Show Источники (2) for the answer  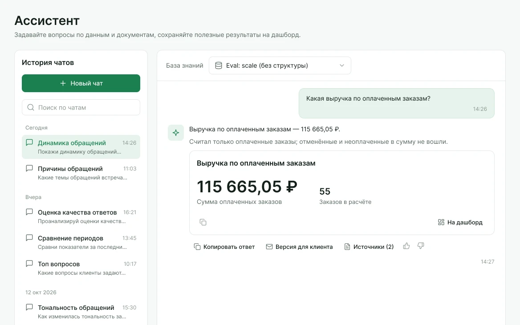(x=369, y=247)
